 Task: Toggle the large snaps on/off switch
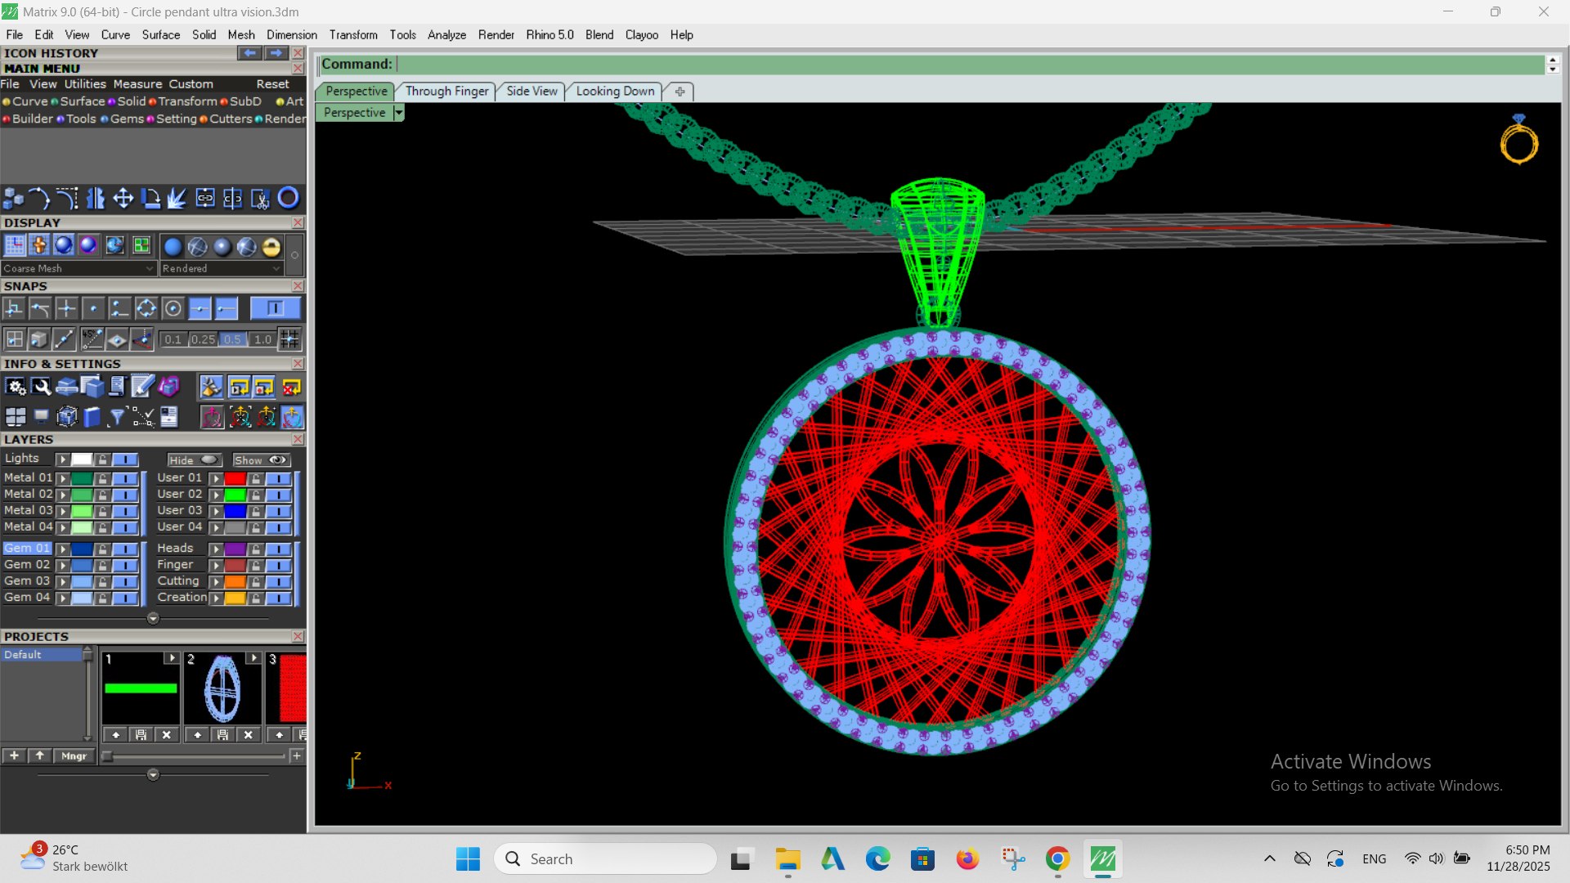tap(275, 308)
